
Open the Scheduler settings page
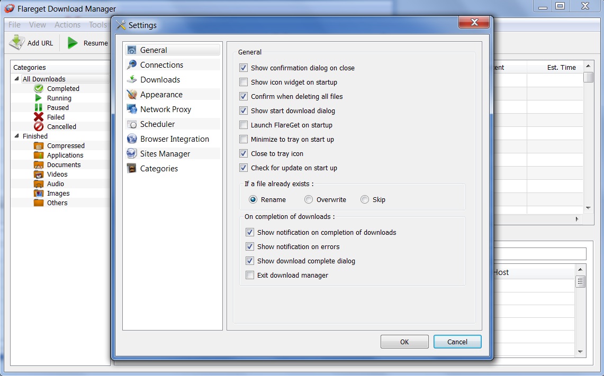(173, 124)
